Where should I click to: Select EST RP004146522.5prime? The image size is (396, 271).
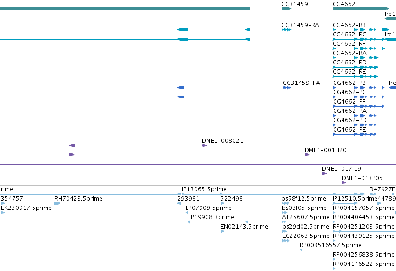coord(363,264)
